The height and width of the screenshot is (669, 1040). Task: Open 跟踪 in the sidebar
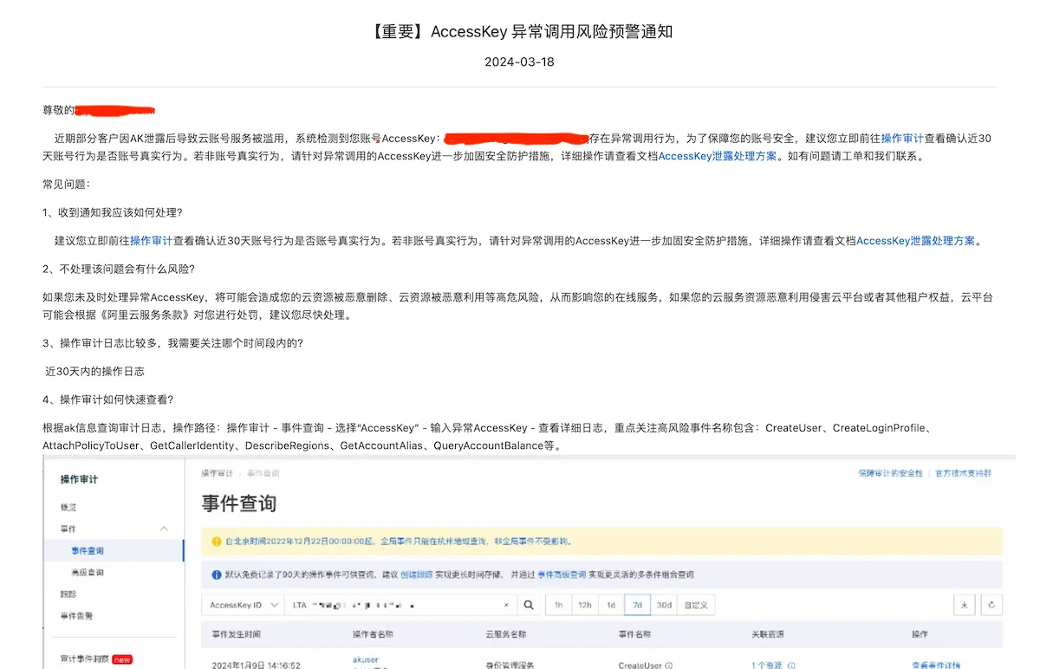(68, 594)
